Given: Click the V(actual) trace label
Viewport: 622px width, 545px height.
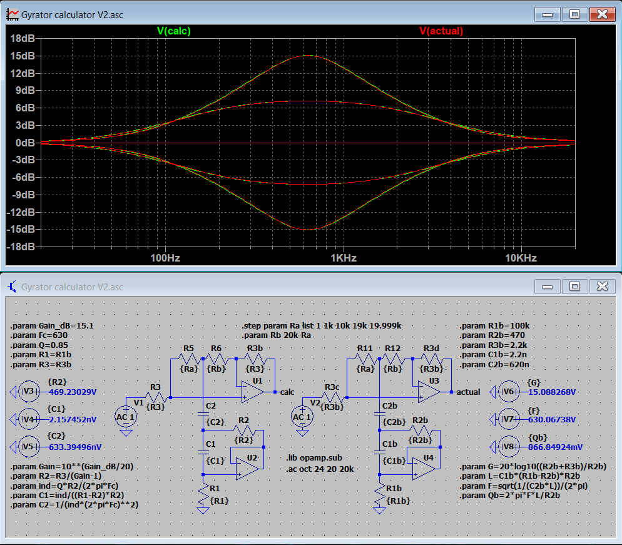Looking at the screenshot, I should click(x=441, y=31).
